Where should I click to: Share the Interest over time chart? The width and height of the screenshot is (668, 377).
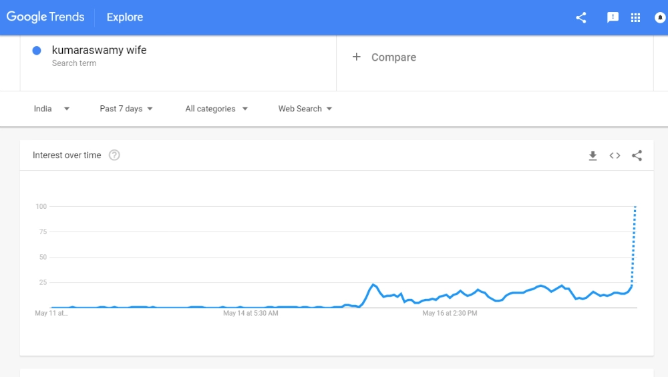(x=637, y=155)
